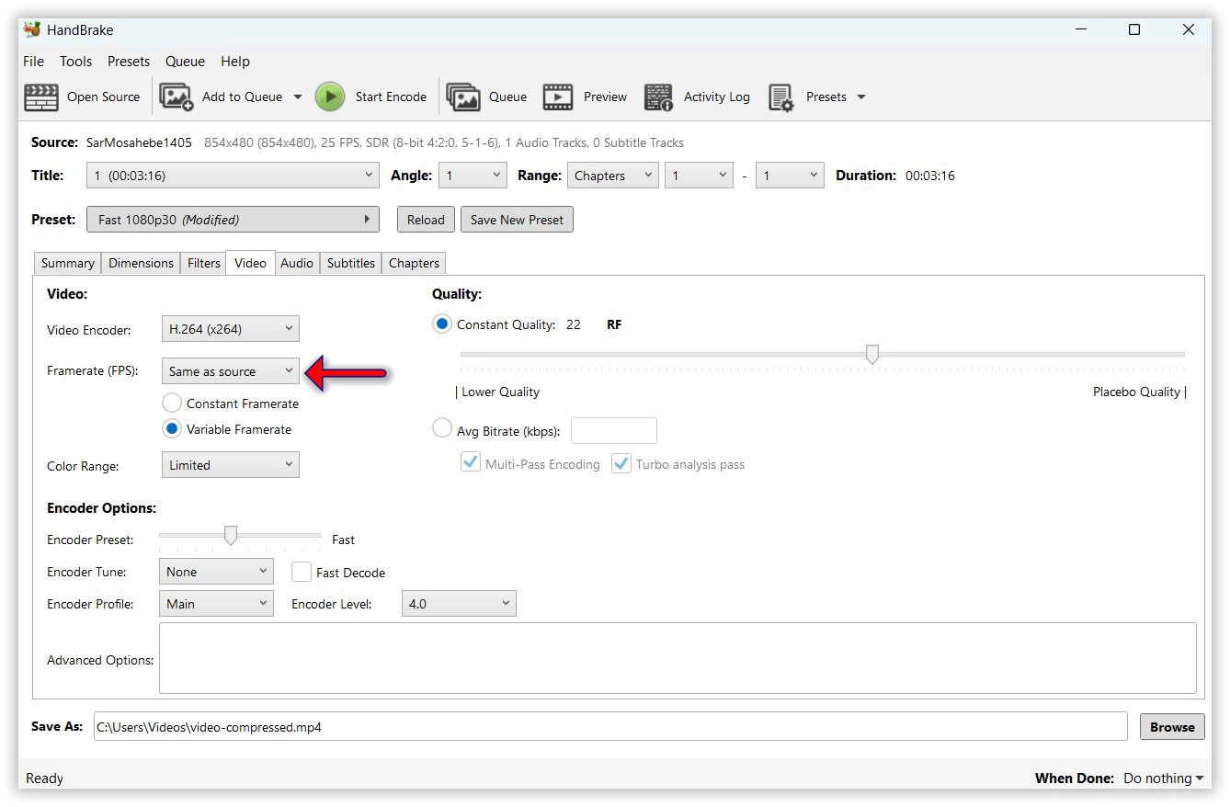The image size is (1230, 807).
Task: Expand the Add to Queue dropdown arrow
Action: [297, 97]
